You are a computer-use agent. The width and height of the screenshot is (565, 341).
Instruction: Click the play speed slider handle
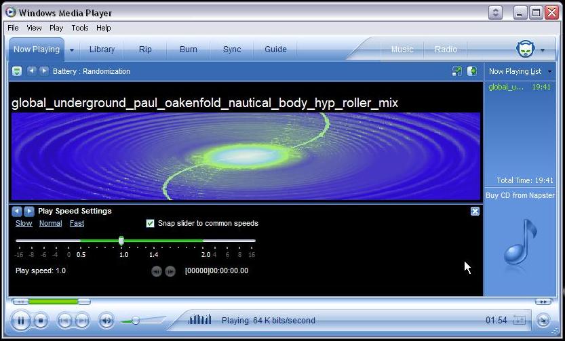pyautogui.click(x=121, y=241)
